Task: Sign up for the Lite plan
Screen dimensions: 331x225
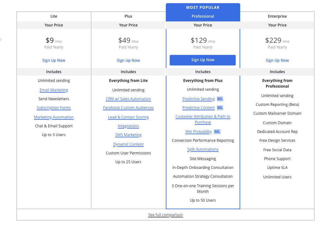Action: click(x=54, y=61)
